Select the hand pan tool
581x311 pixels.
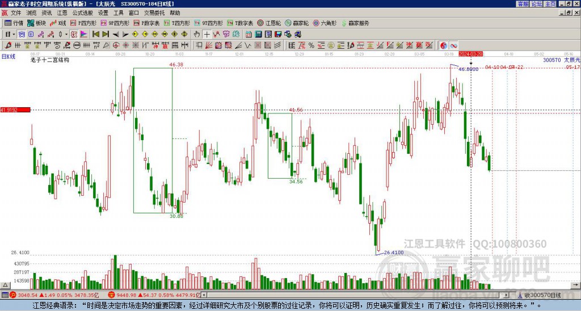click(197, 35)
